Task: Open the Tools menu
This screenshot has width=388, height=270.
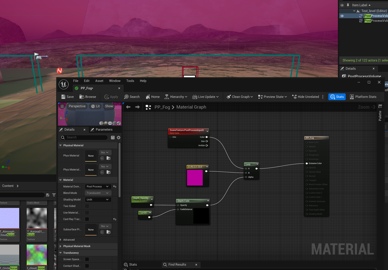Action: [x=130, y=81]
